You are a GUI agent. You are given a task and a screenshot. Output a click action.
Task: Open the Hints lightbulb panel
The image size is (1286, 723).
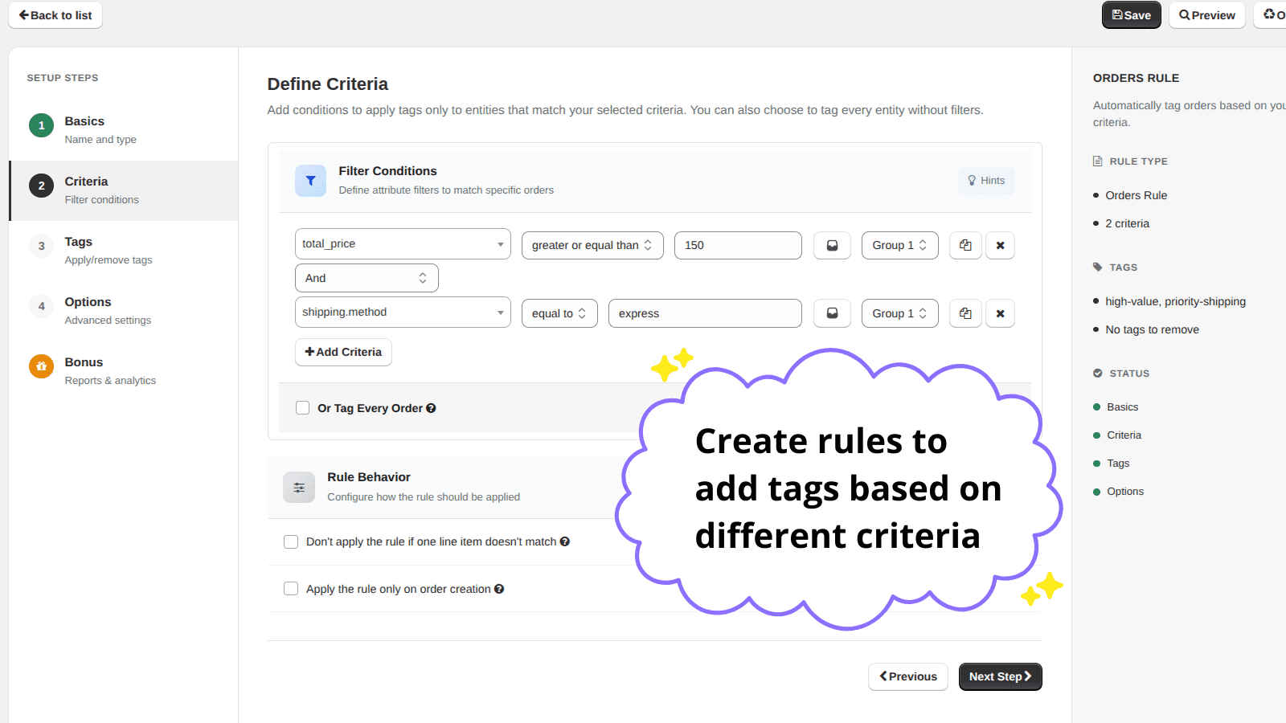coord(986,181)
